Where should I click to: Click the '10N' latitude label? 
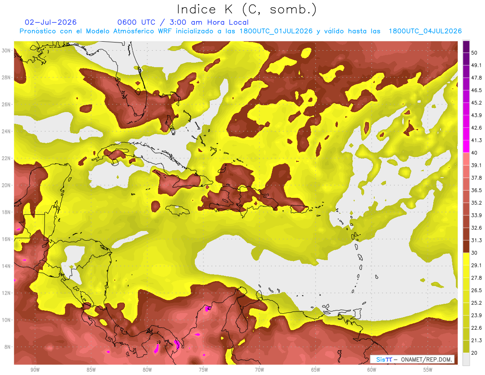pyautogui.click(x=6, y=320)
